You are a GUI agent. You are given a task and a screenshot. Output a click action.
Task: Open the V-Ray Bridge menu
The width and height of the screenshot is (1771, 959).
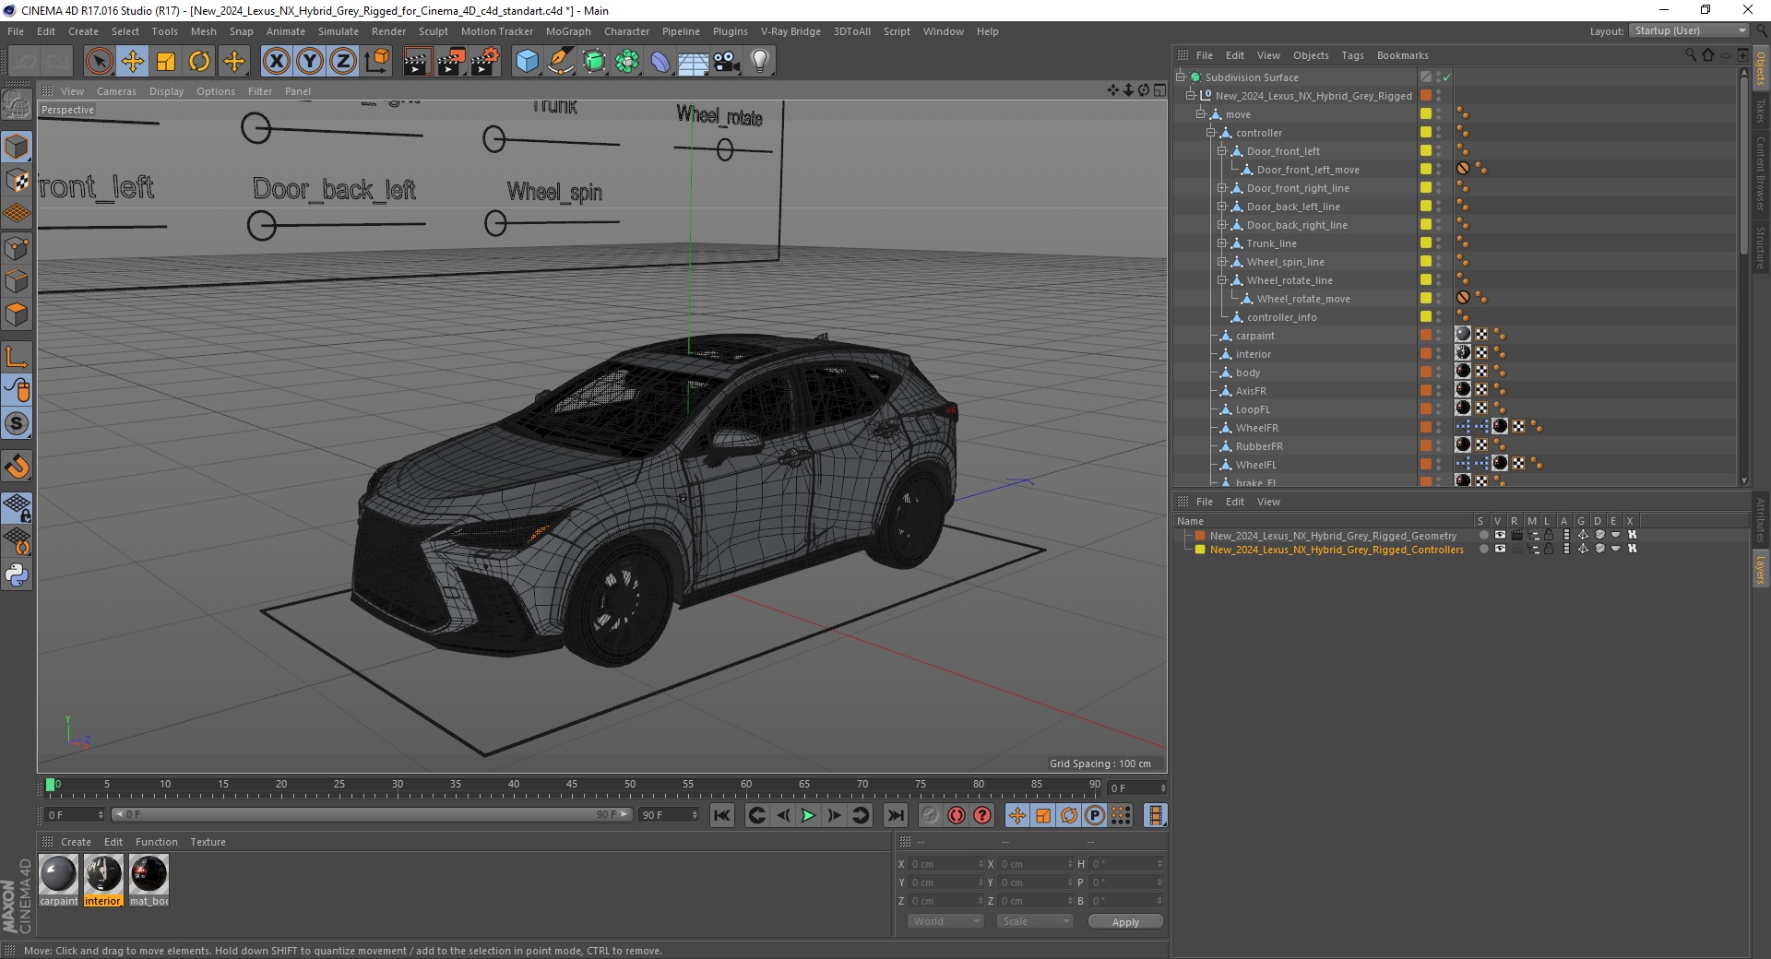click(x=790, y=31)
